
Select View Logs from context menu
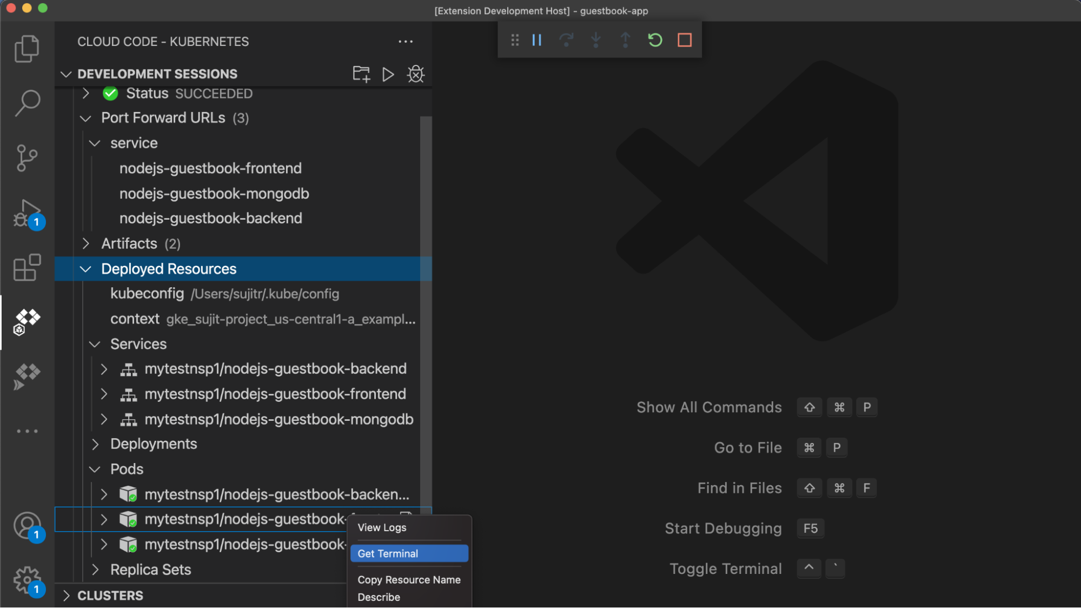pos(382,527)
